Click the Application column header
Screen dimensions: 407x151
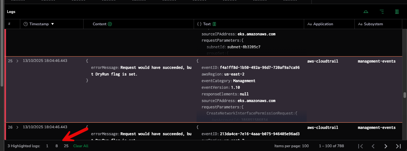click(323, 24)
